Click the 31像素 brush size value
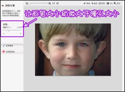Image resolution: width=125 pixels, height=92 pixels. click(19, 27)
